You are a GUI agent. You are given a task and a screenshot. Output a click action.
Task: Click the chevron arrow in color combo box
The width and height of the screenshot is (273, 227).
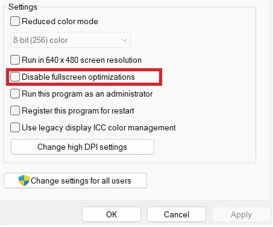coord(124,40)
